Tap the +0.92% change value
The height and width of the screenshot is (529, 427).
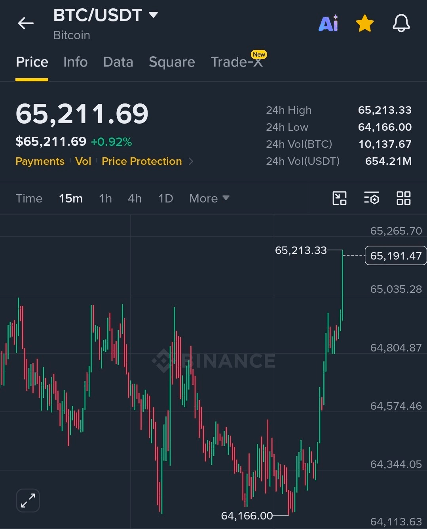[112, 142]
